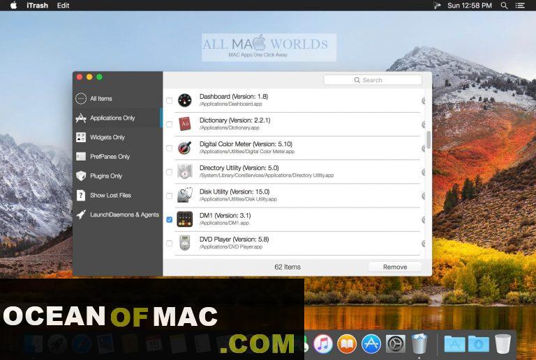
Task: Check the Disk Utility checkbox
Action: (x=169, y=196)
